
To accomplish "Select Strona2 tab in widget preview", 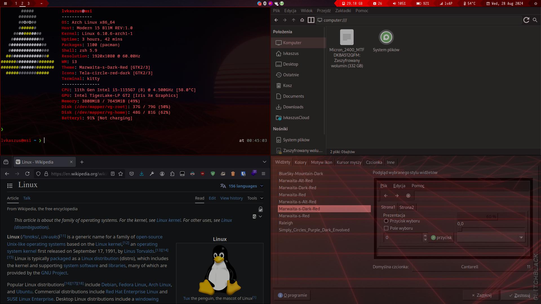I will point(407,207).
